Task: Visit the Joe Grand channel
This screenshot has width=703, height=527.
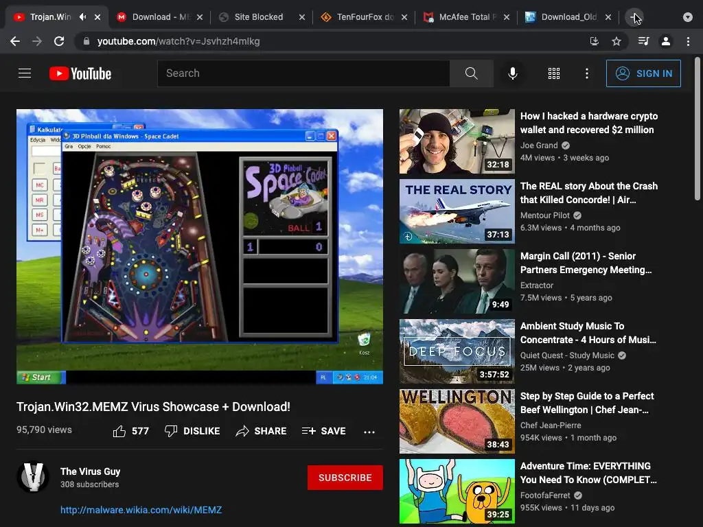Action: [539, 145]
